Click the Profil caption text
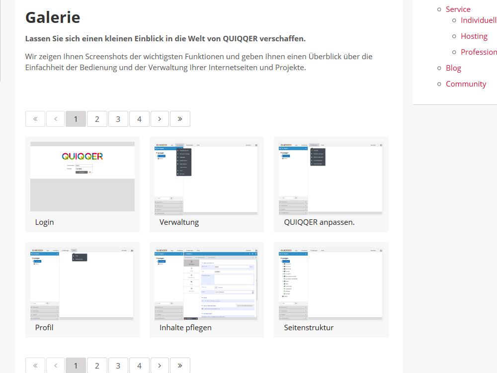497x373 pixels. coord(44,328)
